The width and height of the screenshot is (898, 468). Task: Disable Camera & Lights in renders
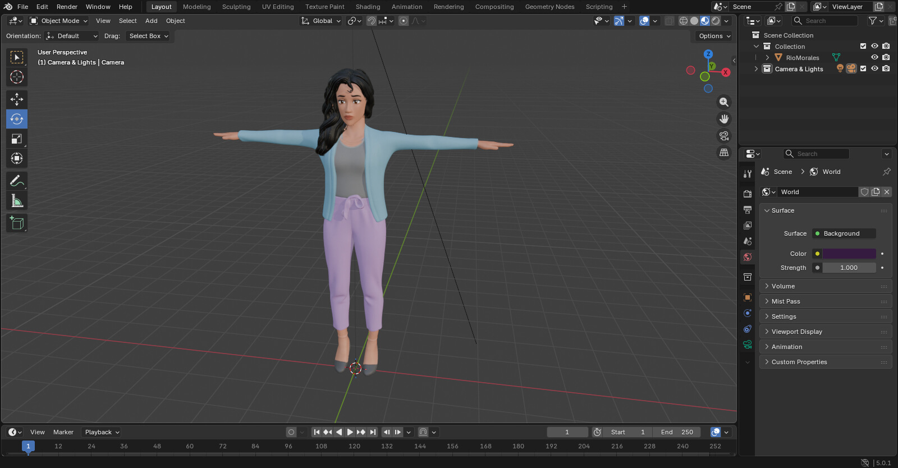click(886, 68)
